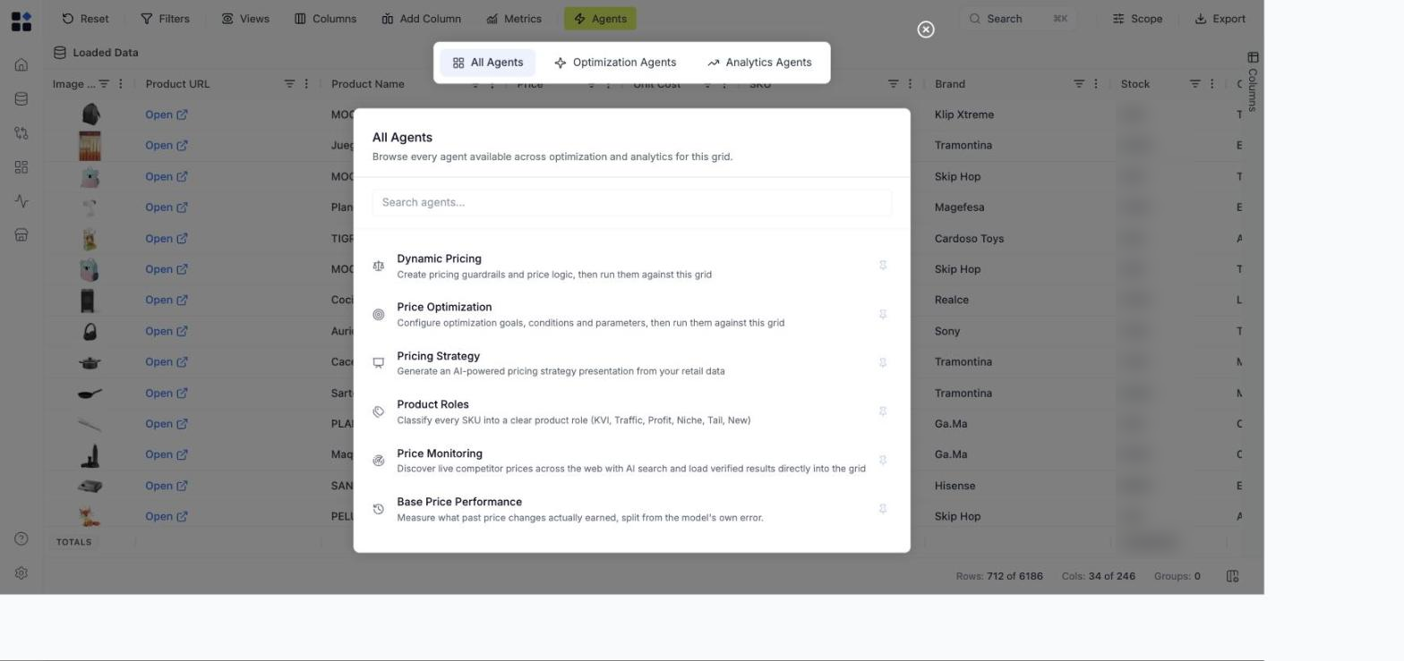Open the Brand column menu (three dots)
This screenshot has width=1404, height=661.
coord(1096,84)
